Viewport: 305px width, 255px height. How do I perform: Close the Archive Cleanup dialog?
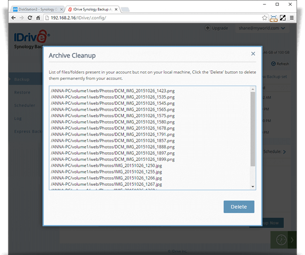[x=253, y=54]
